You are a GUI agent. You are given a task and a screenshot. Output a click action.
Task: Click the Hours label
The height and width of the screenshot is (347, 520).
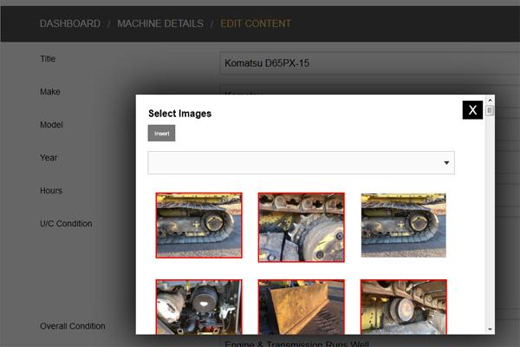tap(51, 191)
